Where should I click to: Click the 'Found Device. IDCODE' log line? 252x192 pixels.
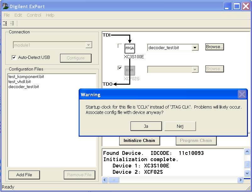(x=153, y=153)
